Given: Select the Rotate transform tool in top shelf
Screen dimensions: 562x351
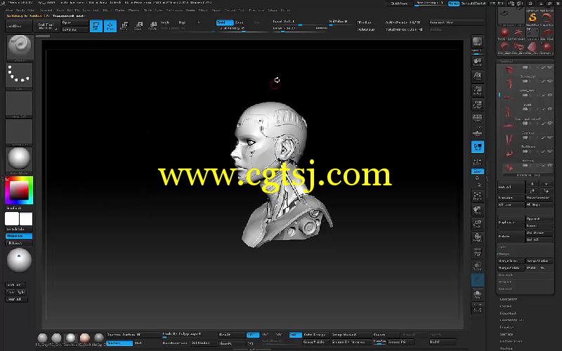Looking at the screenshot, I should click(152, 26).
